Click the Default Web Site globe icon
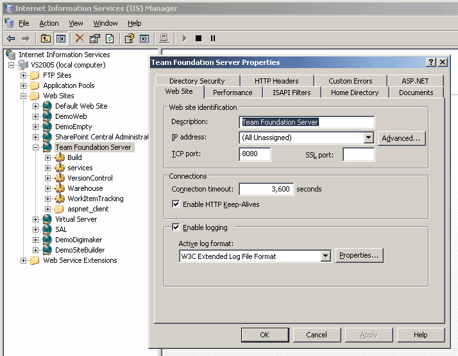 pos(47,106)
